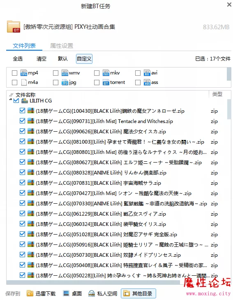233x300 pixels.
Task: Click the 全选 button
Action: (18, 59)
